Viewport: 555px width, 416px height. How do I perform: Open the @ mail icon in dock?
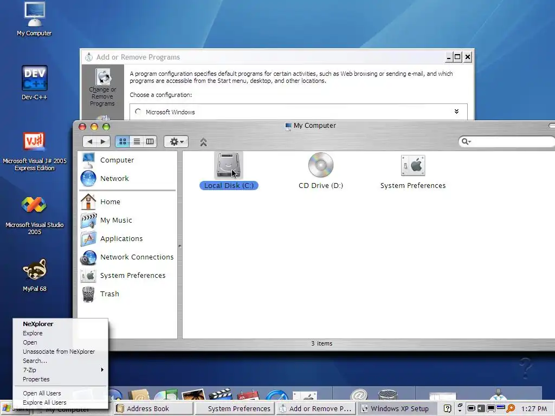(359, 395)
